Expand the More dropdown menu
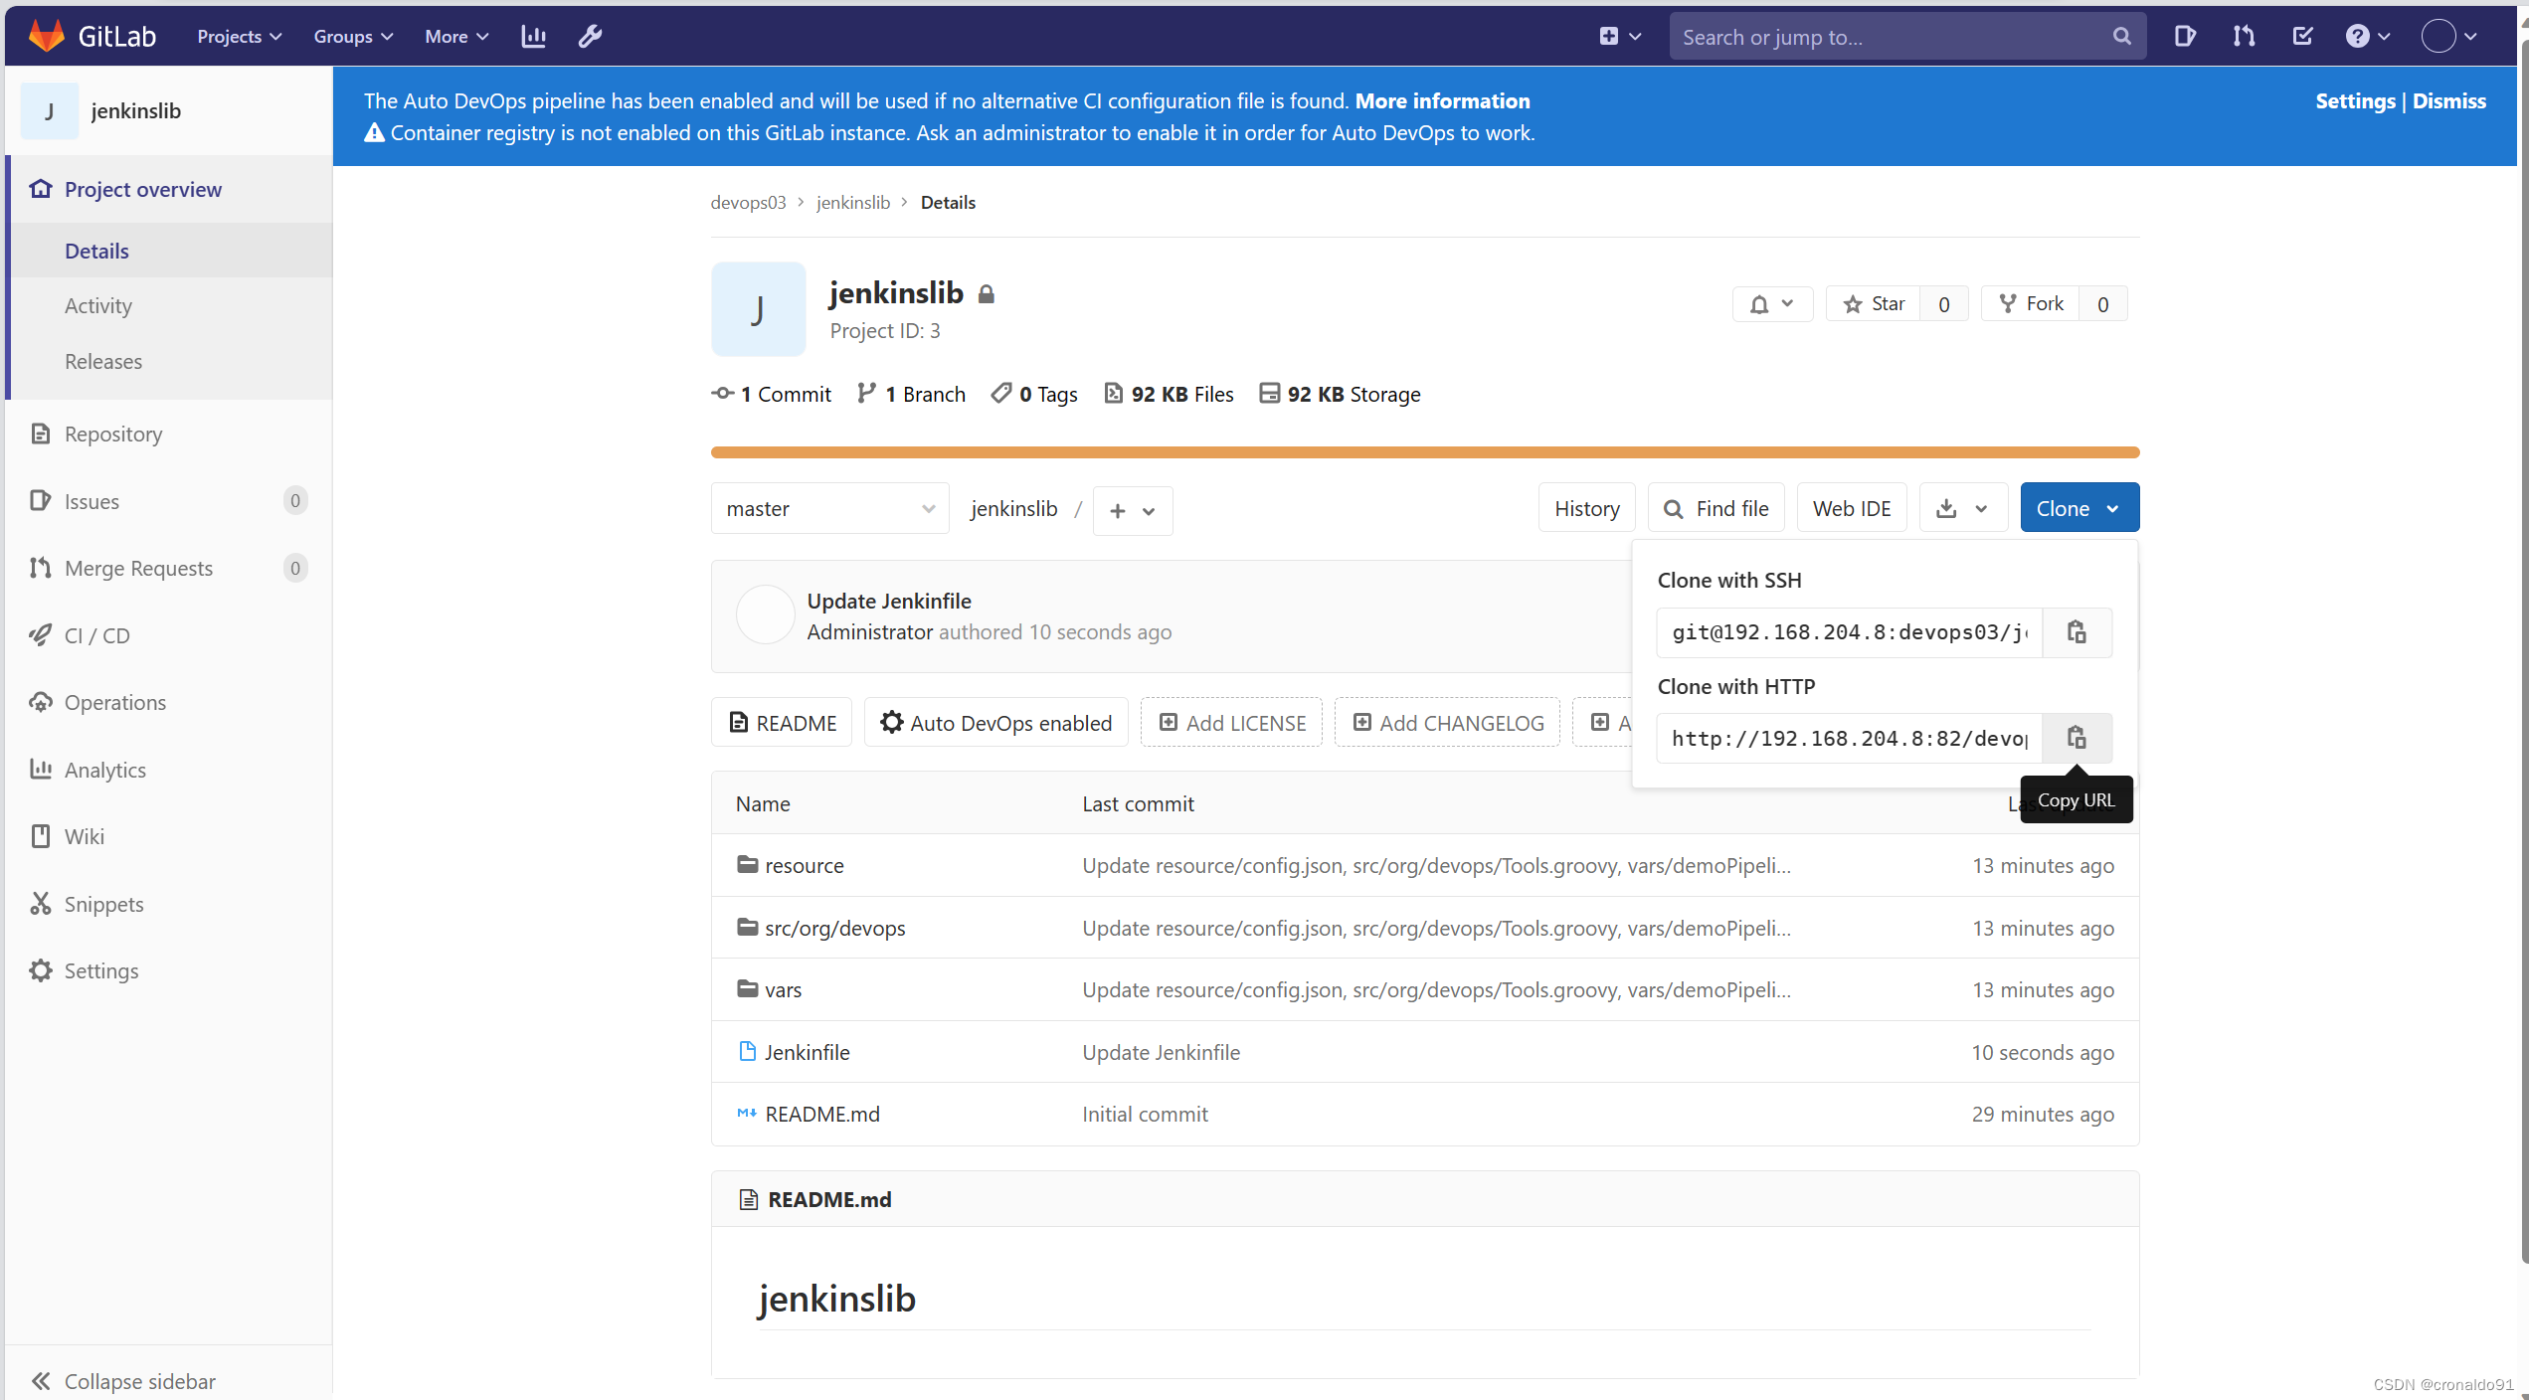This screenshot has height=1400, width=2529. tap(456, 37)
